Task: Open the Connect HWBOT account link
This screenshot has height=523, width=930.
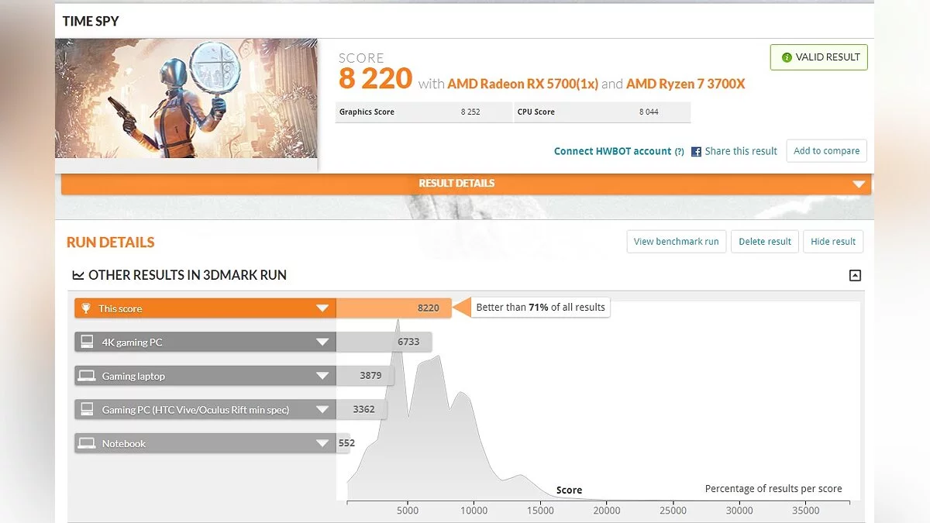Action: pyautogui.click(x=612, y=151)
